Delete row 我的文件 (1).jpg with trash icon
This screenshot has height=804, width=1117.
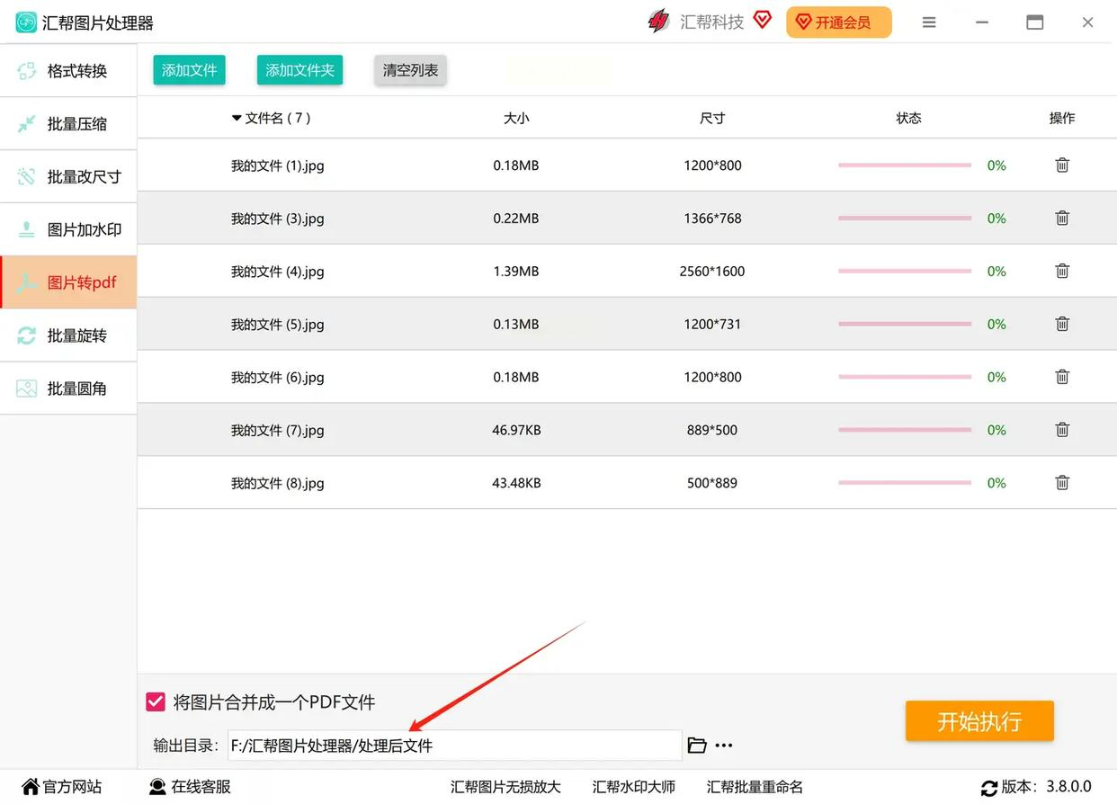(x=1062, y=165)
